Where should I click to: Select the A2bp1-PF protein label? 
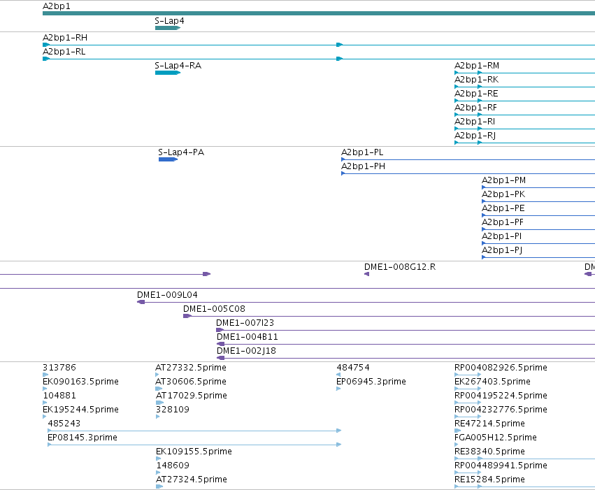click(x=503, y=222)
